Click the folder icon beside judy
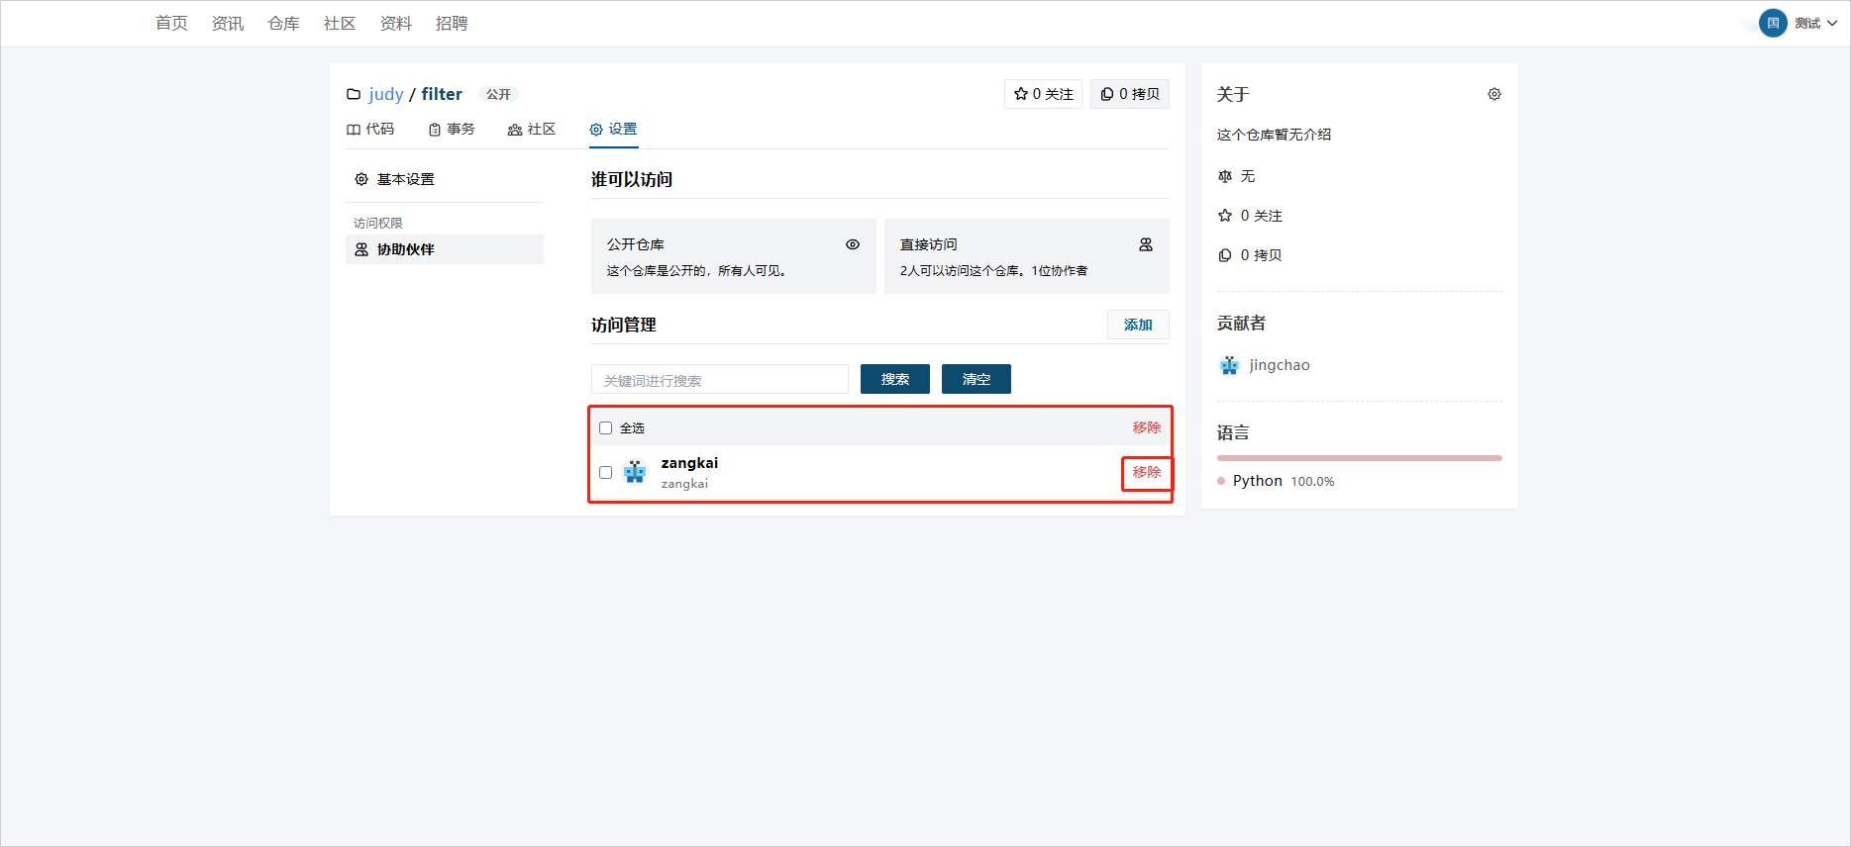Viewport: 1851px width, 847px height. tap(354, 94)
